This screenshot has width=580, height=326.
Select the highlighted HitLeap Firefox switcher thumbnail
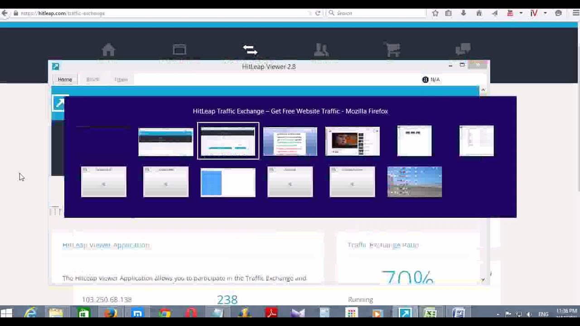(x=228, y=141)
